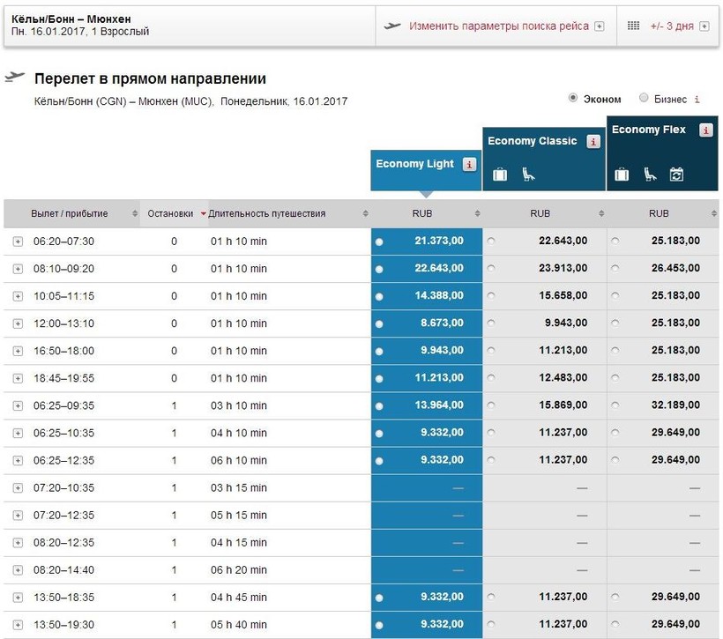Open info icon for Economy Light fare
Image resolution: width=723 pixels, height=639 pixels.
pyautogui.click(x=469, y=164)
